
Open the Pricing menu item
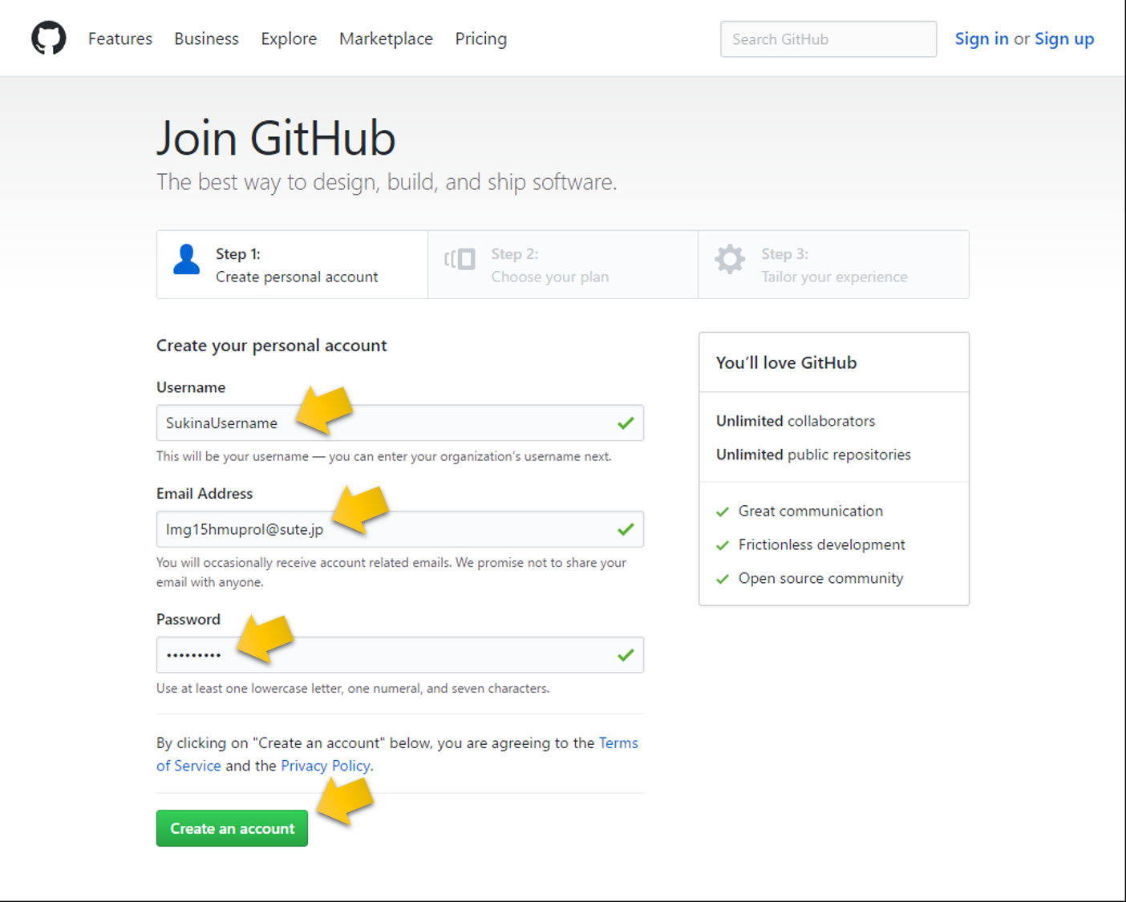coord(480,38)
